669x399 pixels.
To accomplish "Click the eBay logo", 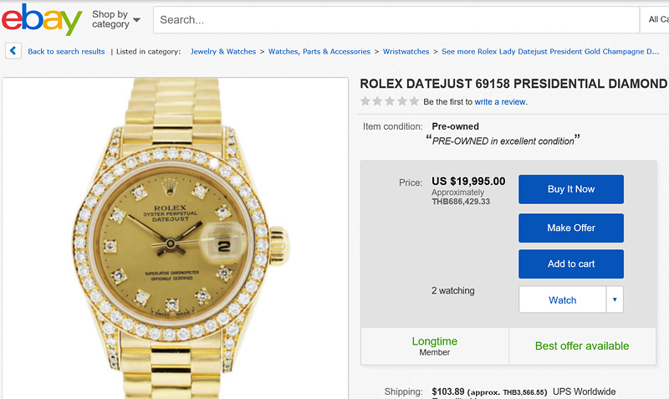I will [42, 19].
